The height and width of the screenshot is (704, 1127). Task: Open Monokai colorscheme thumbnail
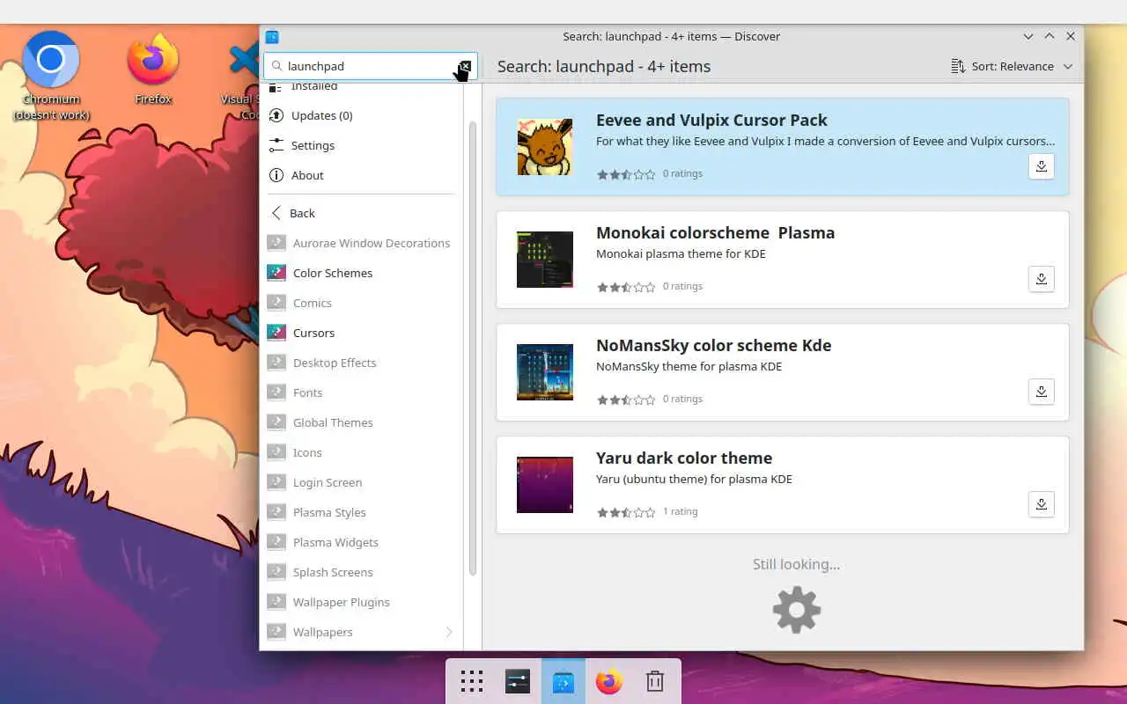[545, 260]
